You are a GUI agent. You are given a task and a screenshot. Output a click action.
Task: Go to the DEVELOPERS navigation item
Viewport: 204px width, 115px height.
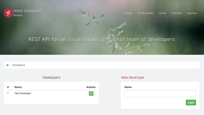(146, 13)
